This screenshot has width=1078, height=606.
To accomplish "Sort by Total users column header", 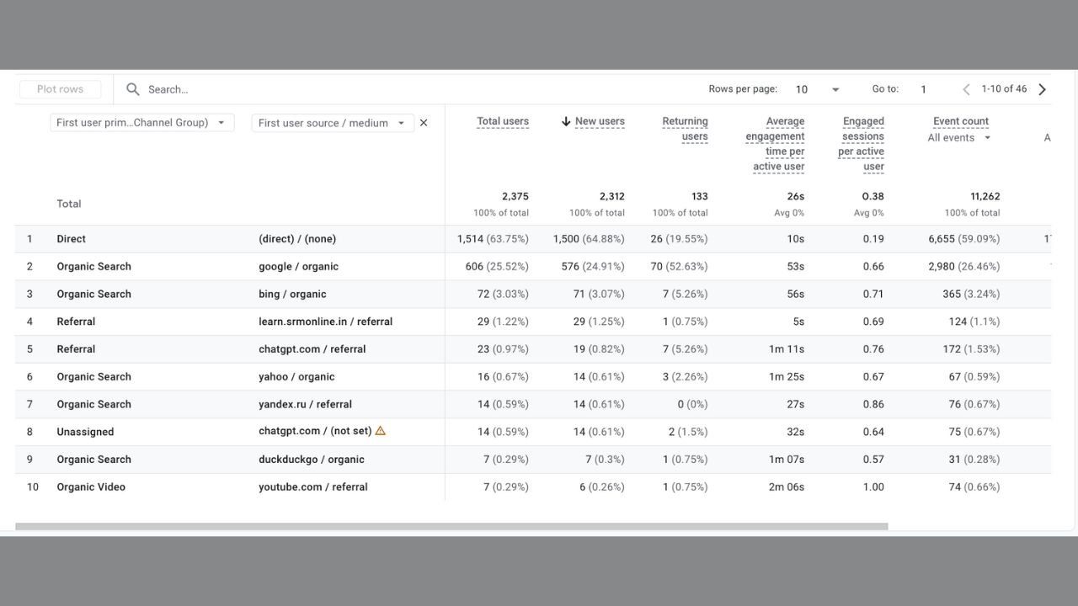I will 503,121.
